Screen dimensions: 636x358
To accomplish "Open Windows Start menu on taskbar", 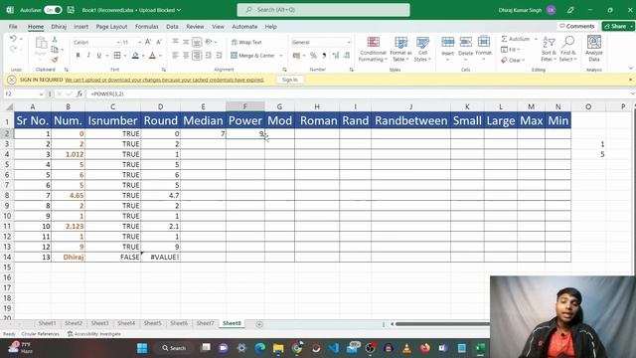I will point(142,348).
